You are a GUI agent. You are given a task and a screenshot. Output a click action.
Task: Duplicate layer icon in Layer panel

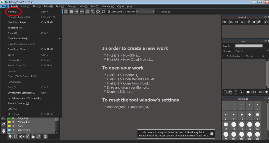(x=255, y=92)
